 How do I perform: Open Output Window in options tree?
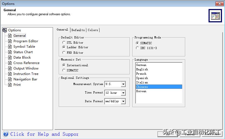[x=26, y=68]
